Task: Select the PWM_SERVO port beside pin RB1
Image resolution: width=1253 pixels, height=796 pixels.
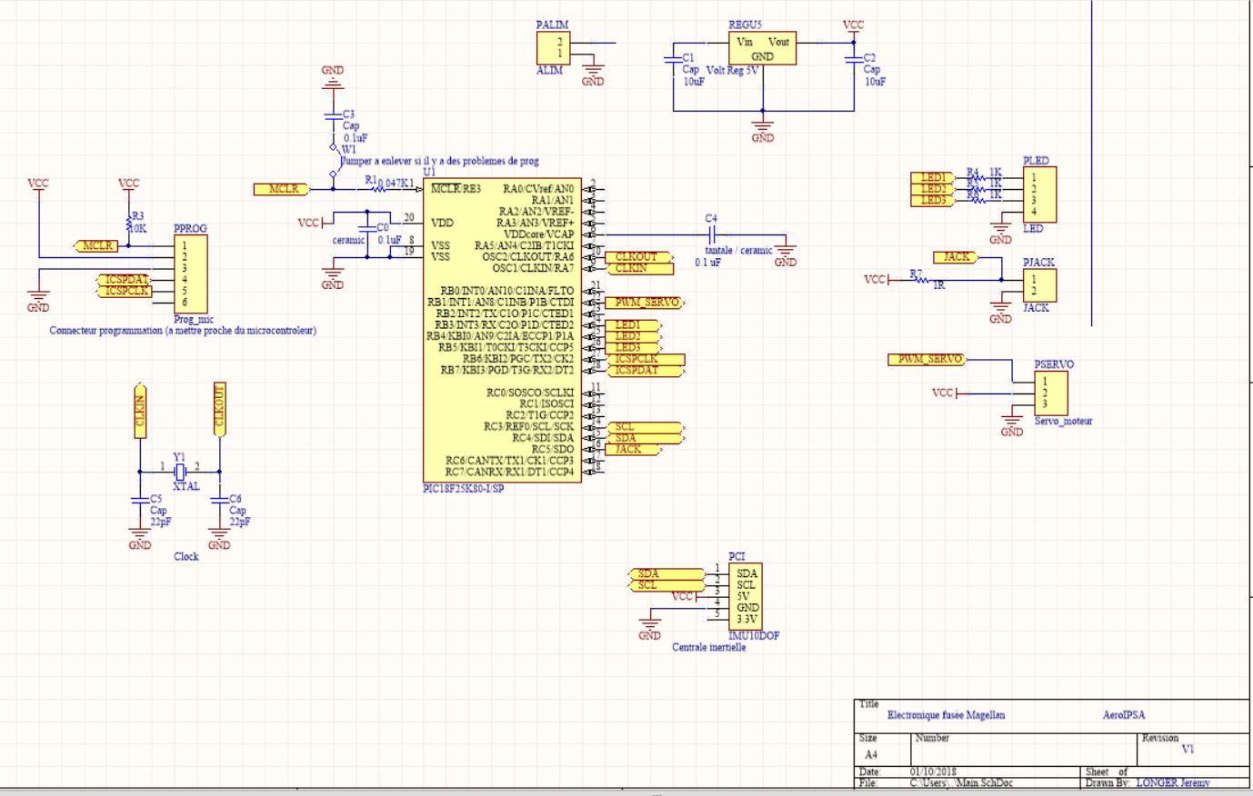Action: 644,303
